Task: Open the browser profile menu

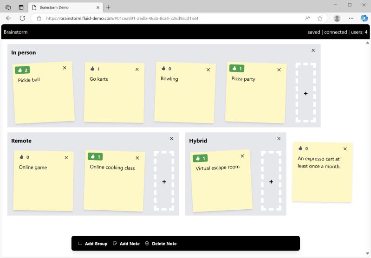Action: pyautogui.click(x=337, y=18)
